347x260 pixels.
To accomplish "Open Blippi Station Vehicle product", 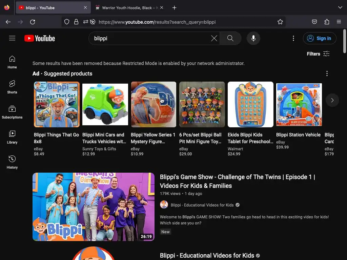I will pos(298,135).
